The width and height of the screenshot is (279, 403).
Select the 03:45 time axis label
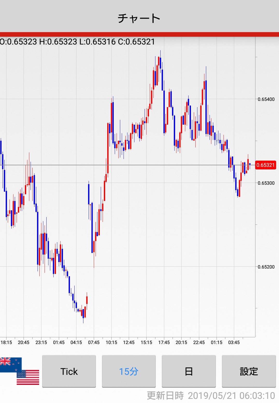[234, 342]
